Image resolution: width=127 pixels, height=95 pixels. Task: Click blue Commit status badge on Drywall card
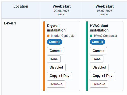pyautogui.click(x=55, y=42)
